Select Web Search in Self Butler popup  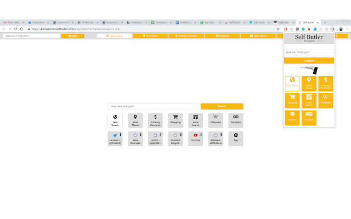pyautogui.click(x=292, y=84)
